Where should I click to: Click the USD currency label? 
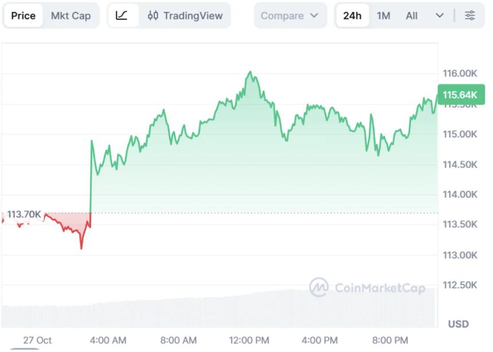pos(459,324)
